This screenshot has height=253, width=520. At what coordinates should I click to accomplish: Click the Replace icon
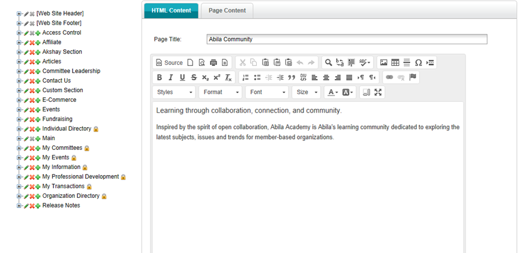pos(340,62)
